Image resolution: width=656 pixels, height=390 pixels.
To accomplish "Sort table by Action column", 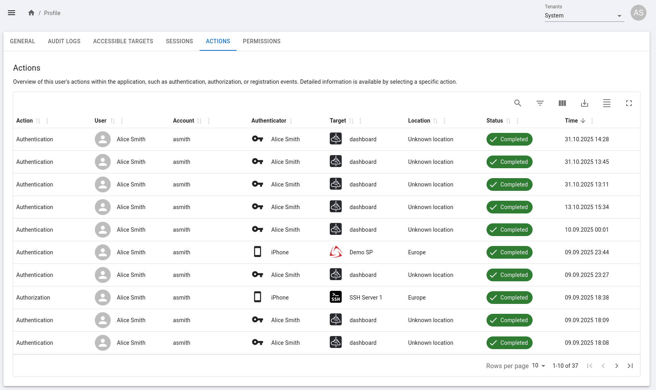I will click(x=38, y=121).
